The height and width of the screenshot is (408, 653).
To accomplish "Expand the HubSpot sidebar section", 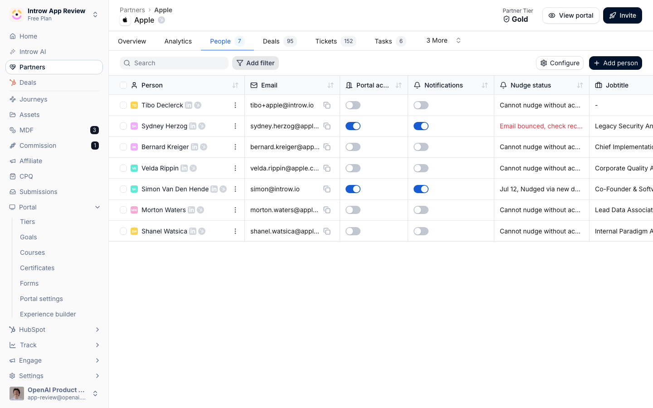I will click(97, 330).
